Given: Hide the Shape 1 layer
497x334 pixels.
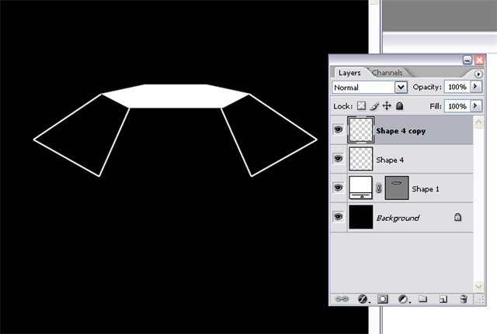Looking at the screenshot, I should point(339,188).
